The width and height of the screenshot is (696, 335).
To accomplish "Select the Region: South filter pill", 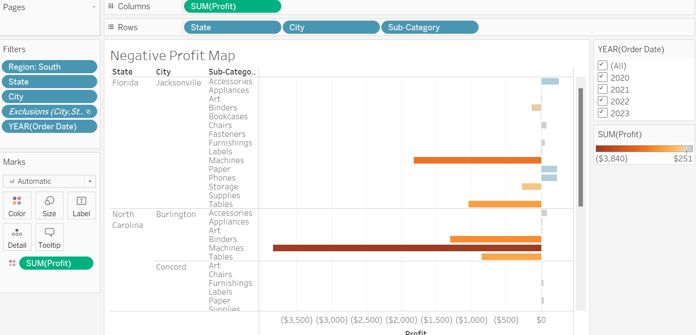I will pos(49,67).
